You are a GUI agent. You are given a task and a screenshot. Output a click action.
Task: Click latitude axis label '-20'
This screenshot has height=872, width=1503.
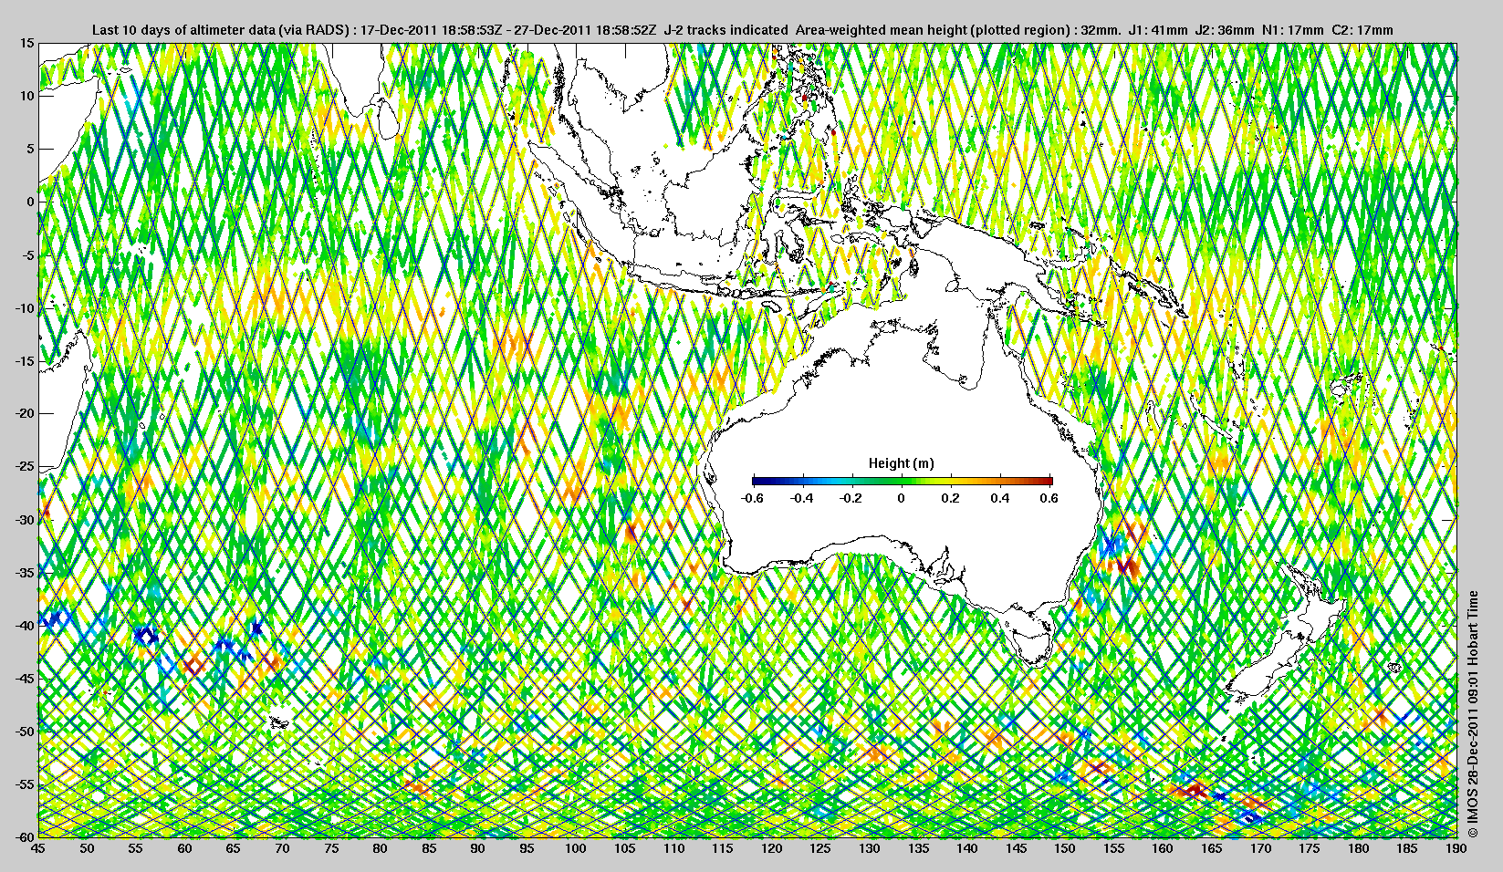point(25,413)
